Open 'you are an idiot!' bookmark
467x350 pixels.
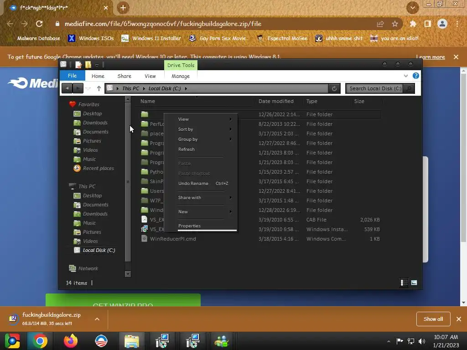[x=394, y=38]
